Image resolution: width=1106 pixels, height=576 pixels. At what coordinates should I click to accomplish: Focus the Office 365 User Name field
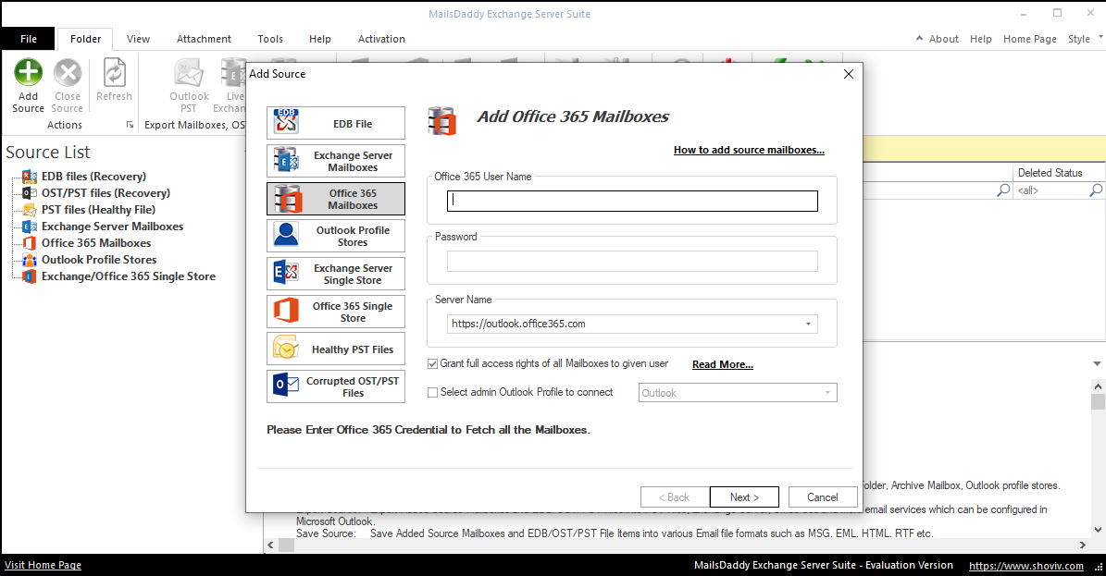pos(632,201)
